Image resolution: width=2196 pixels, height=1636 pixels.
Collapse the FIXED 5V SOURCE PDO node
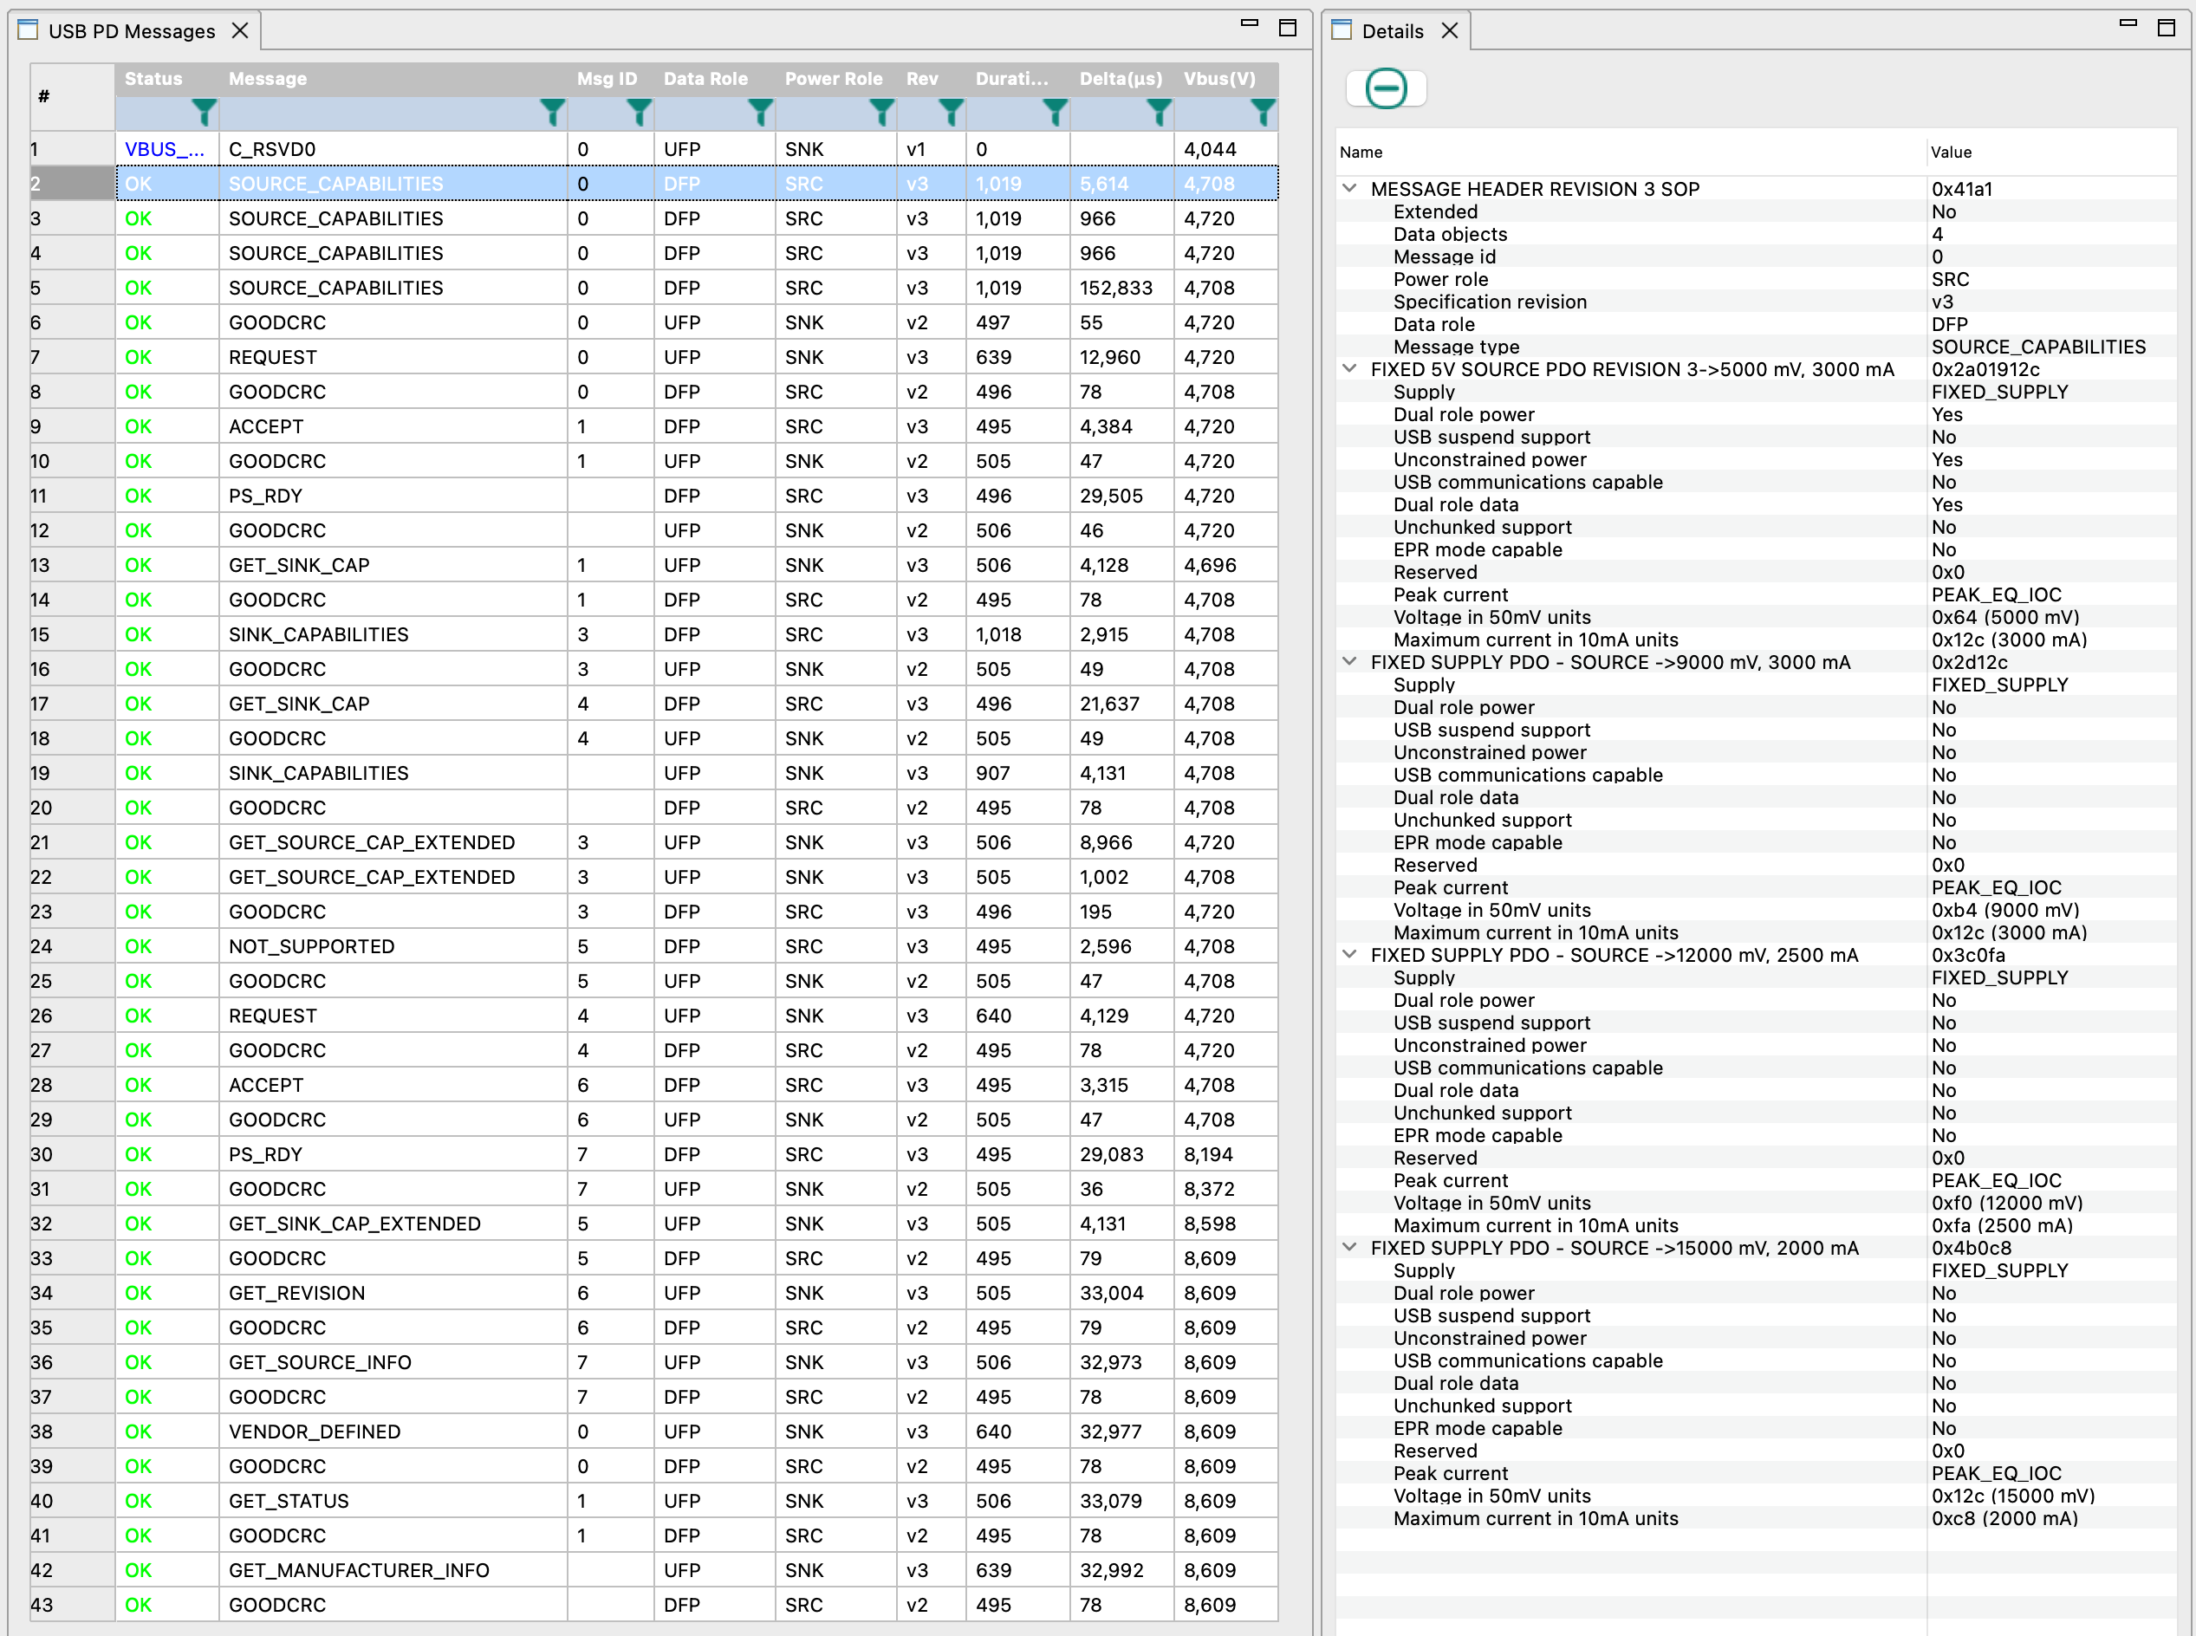pos(1349,368)
